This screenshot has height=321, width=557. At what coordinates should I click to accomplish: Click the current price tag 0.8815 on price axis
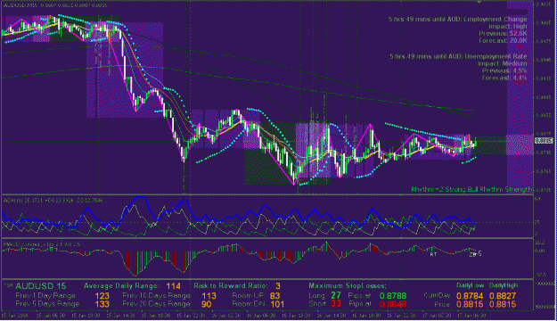point(544,141)
